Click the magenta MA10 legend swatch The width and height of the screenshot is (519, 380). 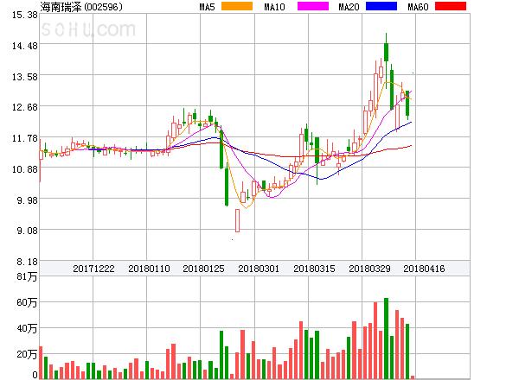313,6
